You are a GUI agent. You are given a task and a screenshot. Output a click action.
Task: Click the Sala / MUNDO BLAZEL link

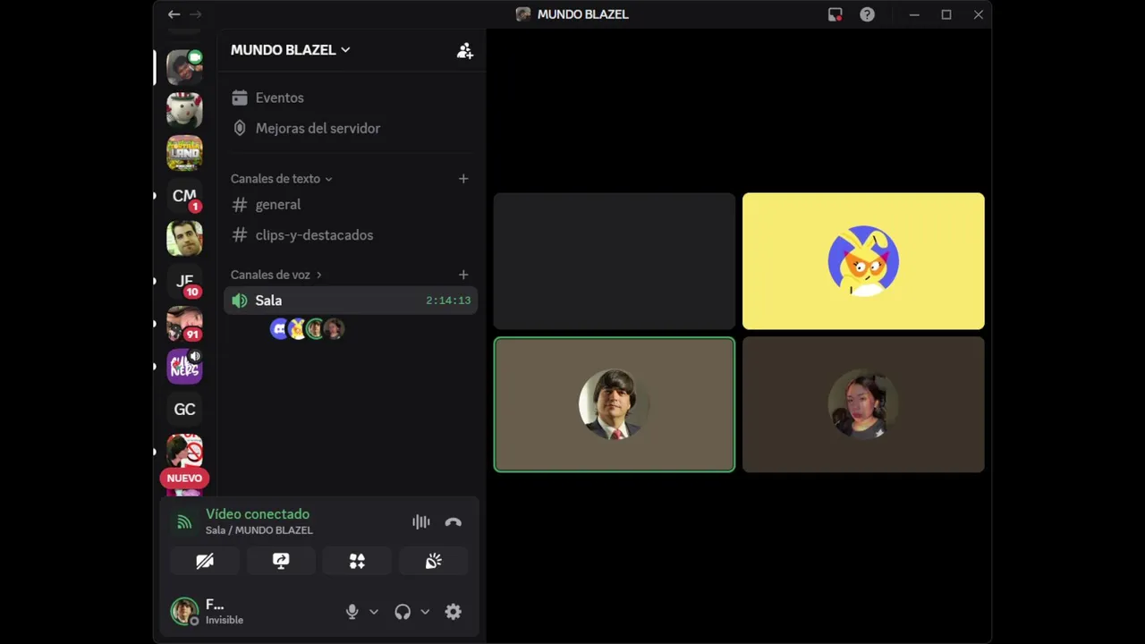point(259,530)
